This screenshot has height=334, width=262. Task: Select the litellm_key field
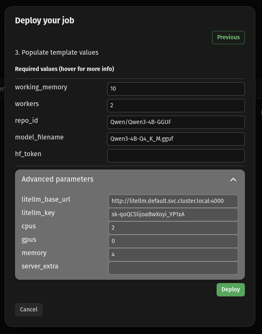pos(173,214)
